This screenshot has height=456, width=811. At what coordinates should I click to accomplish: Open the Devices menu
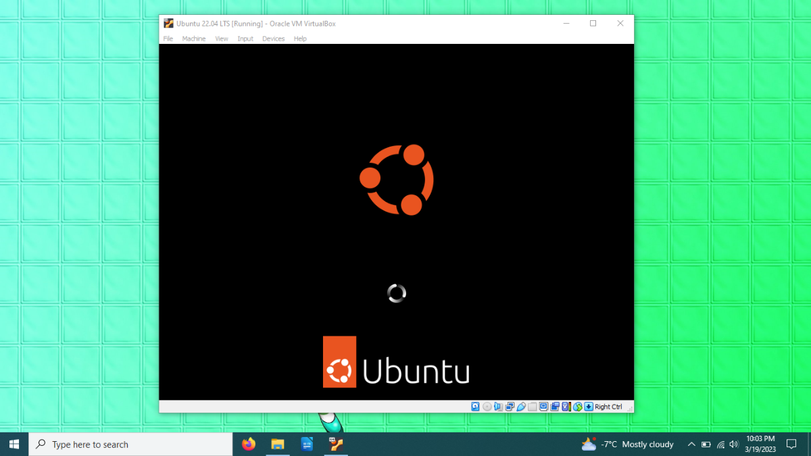pos(274,39)
